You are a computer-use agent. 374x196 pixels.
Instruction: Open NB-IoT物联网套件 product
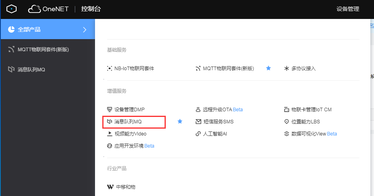pyautogui.click(x=134, y=69)
